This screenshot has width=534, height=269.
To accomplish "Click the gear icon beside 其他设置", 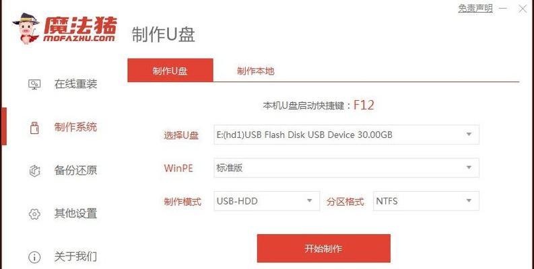I will (34, 214).
